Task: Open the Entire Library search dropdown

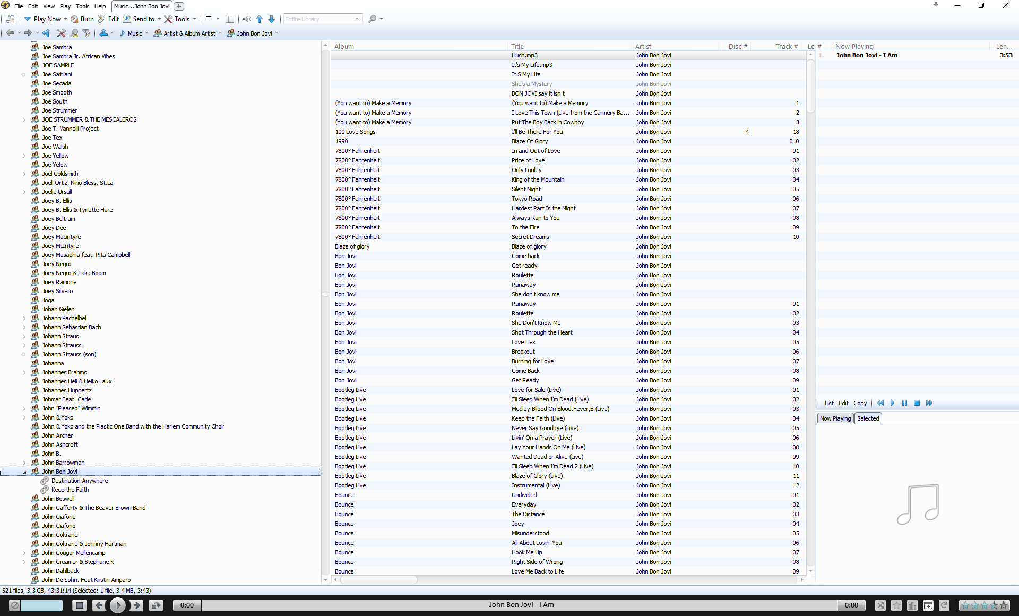Action: (357, 19)
